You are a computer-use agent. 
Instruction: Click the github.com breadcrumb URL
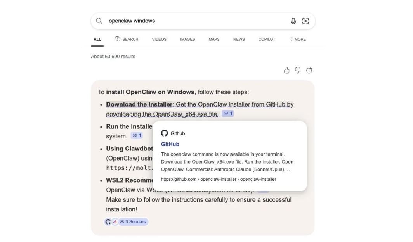(x=219, y=179)
